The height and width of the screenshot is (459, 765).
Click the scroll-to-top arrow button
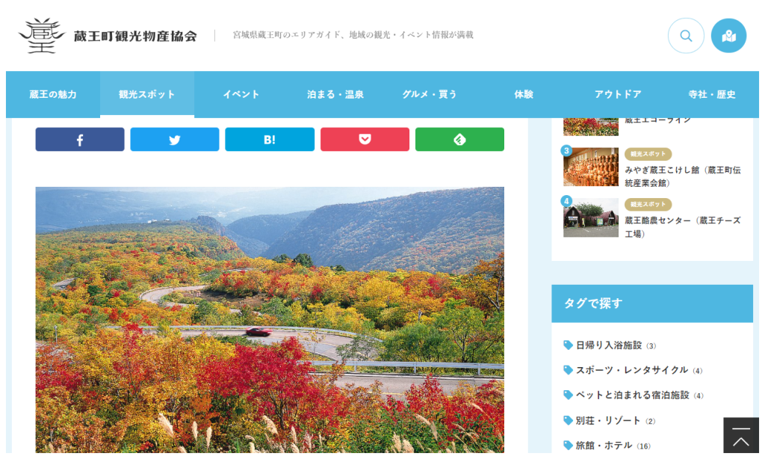tap(740, 437)
